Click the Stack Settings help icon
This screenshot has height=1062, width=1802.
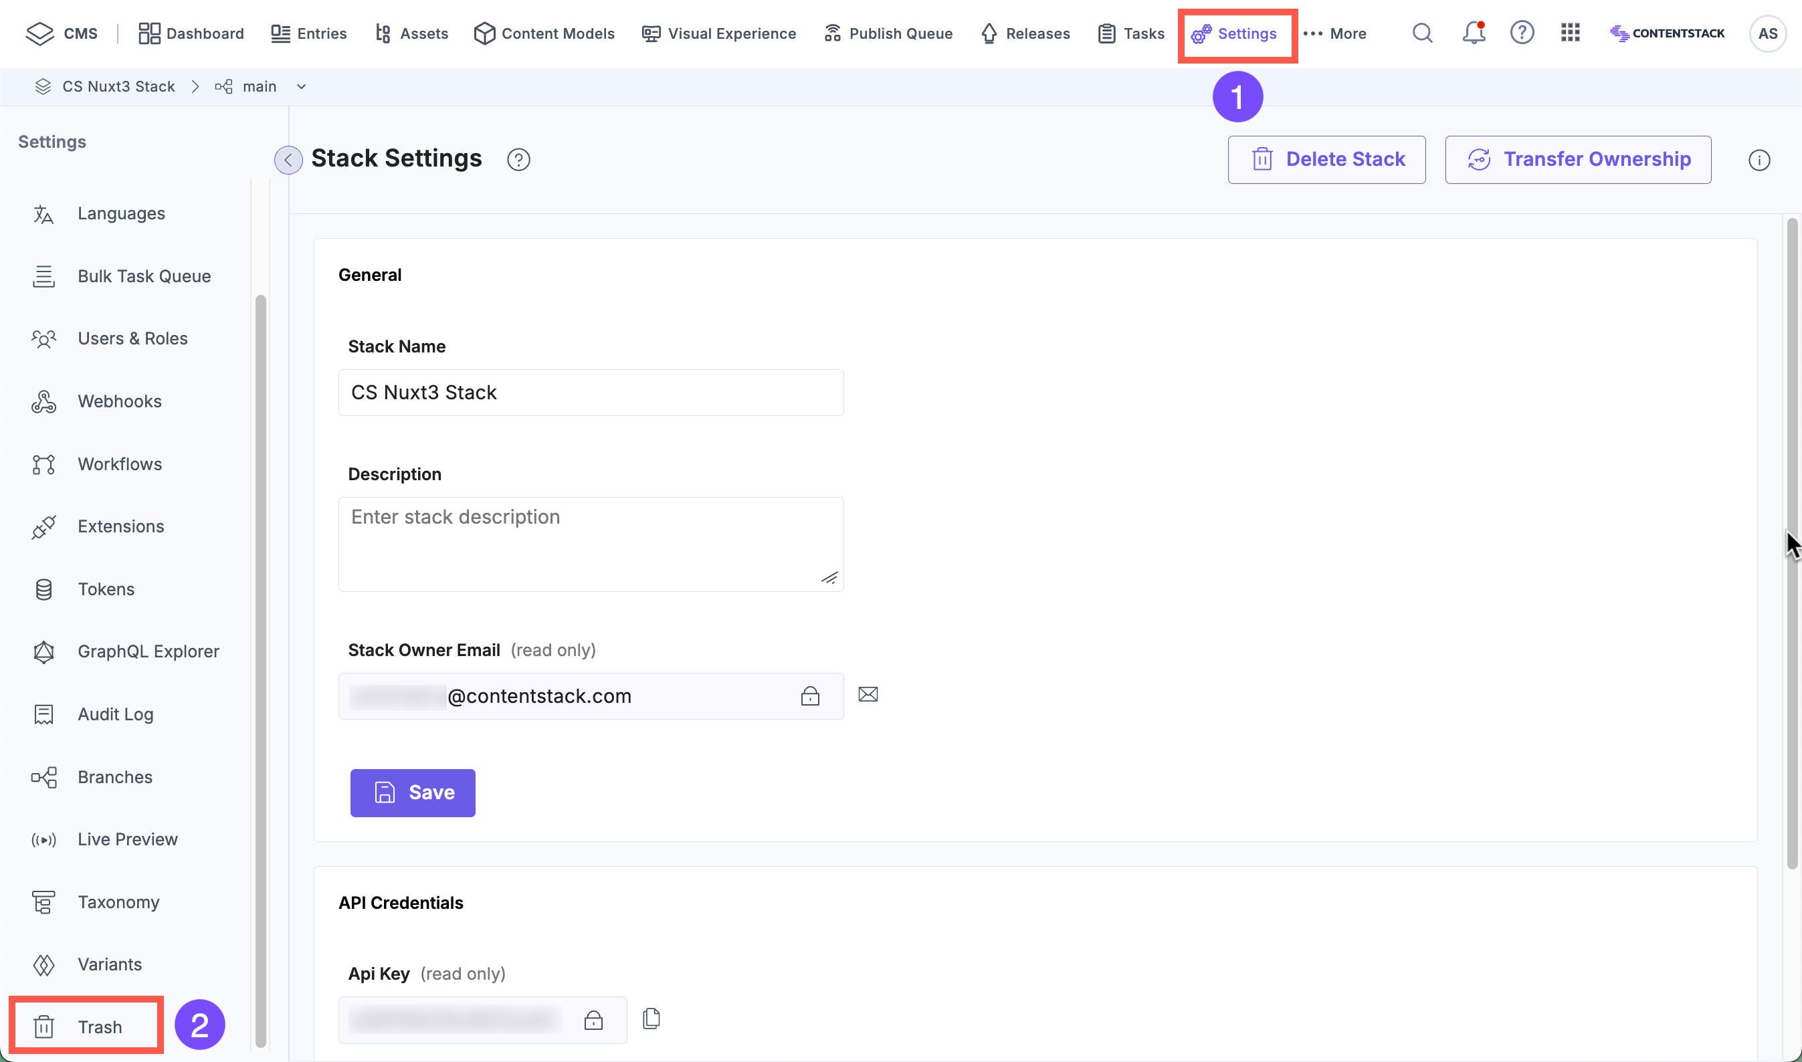tap(518, 160)
